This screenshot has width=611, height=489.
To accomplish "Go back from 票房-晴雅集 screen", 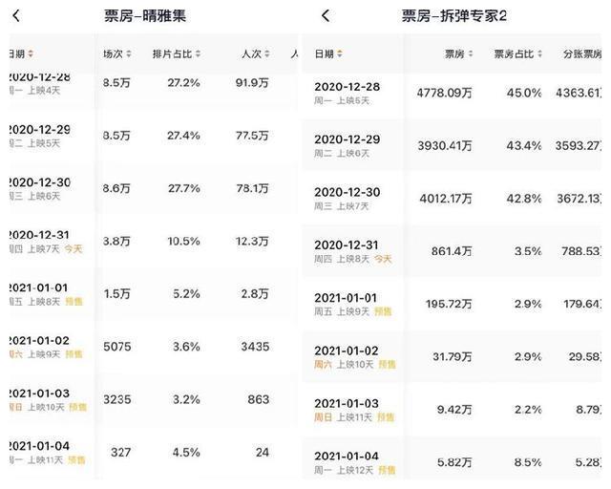I will click(x=16, y=16).
